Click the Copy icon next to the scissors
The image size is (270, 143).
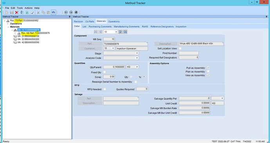point(43,13)
